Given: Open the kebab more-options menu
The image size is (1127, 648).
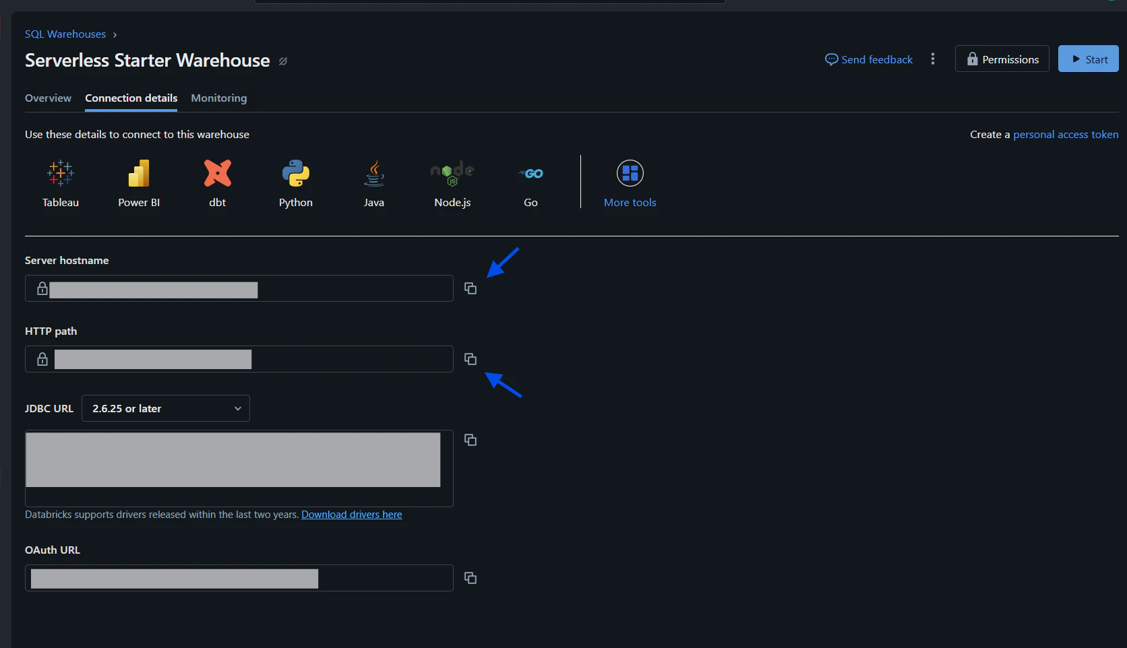Looking at the screenshot, I should (933, 59).
